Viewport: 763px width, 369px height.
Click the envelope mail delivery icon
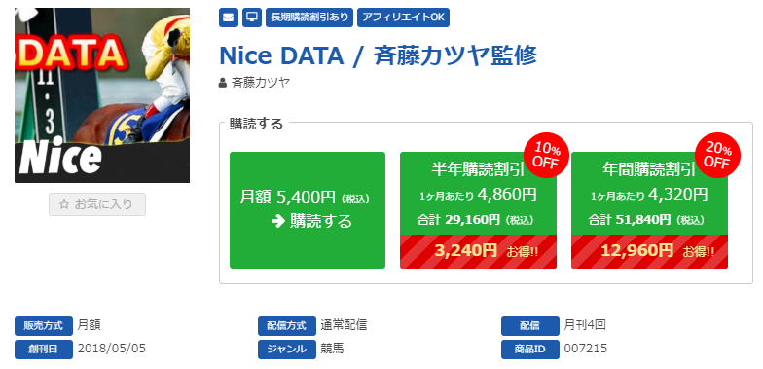(x=228, y=18)
